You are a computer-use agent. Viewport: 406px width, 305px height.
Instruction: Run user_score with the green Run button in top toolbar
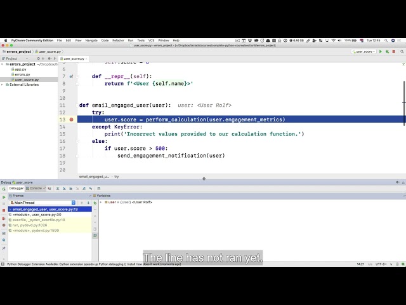click(x=381, y=51)
